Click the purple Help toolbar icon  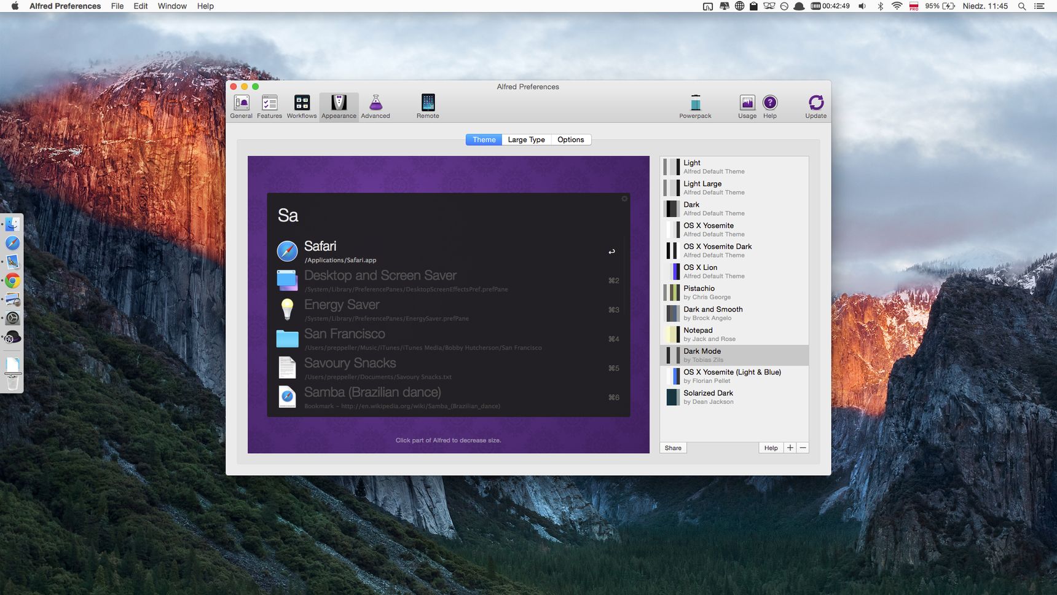pos(770,107)
